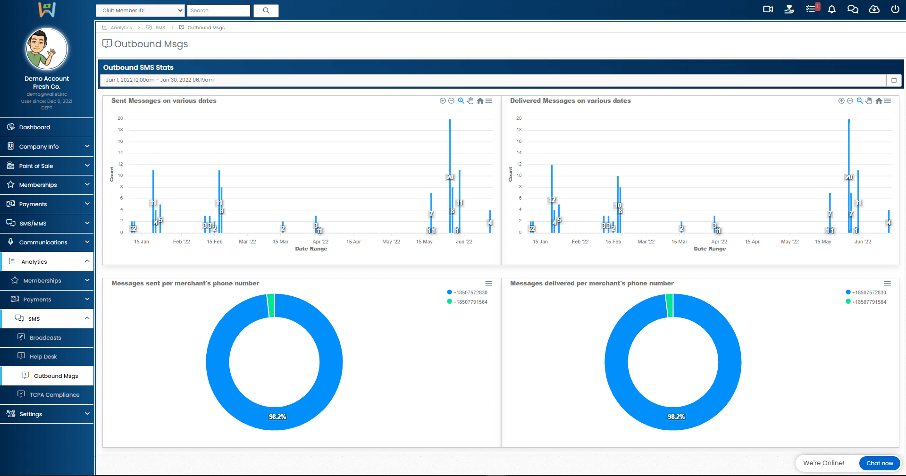Zoom in on Sent Messages chart

coord(443,101)
